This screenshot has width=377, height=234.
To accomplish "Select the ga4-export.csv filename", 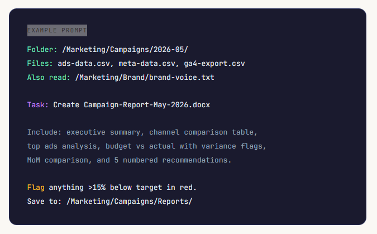I will coord(214,64).
